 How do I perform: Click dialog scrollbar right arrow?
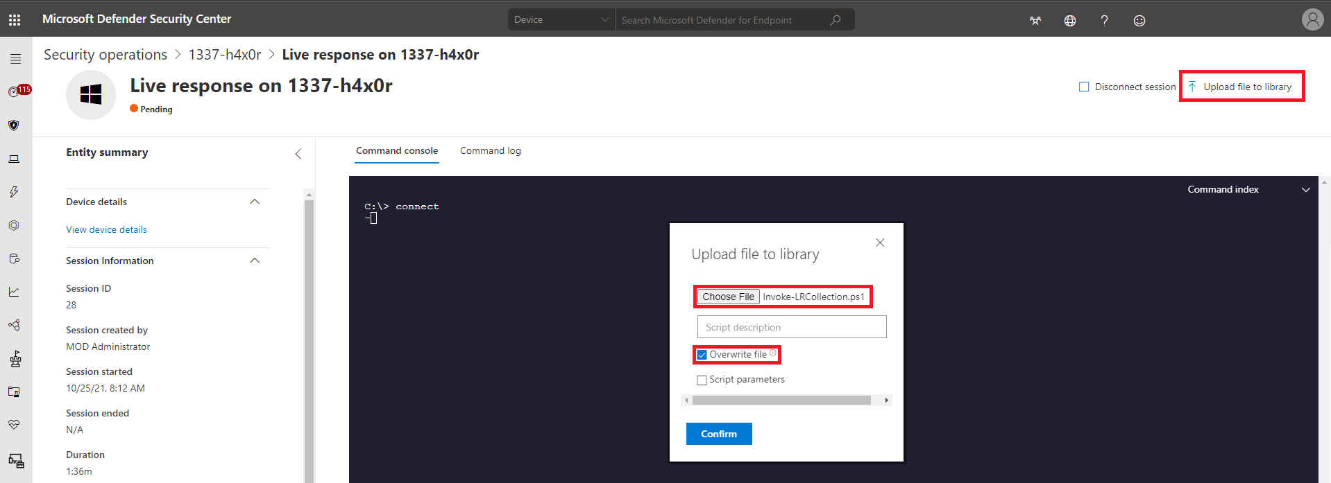886,401
